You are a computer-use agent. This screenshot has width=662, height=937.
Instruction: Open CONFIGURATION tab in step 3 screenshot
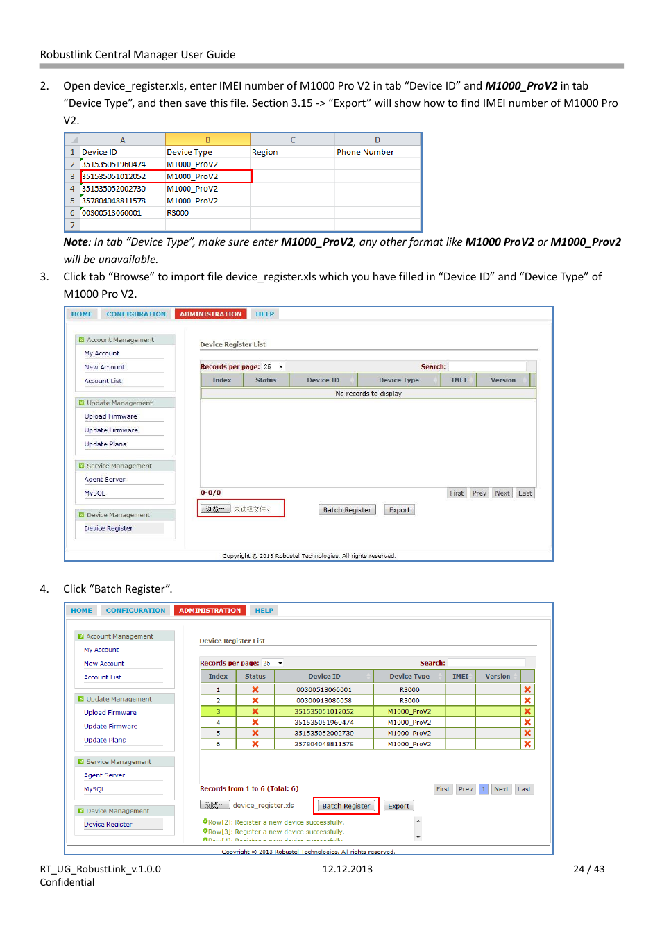136,314
